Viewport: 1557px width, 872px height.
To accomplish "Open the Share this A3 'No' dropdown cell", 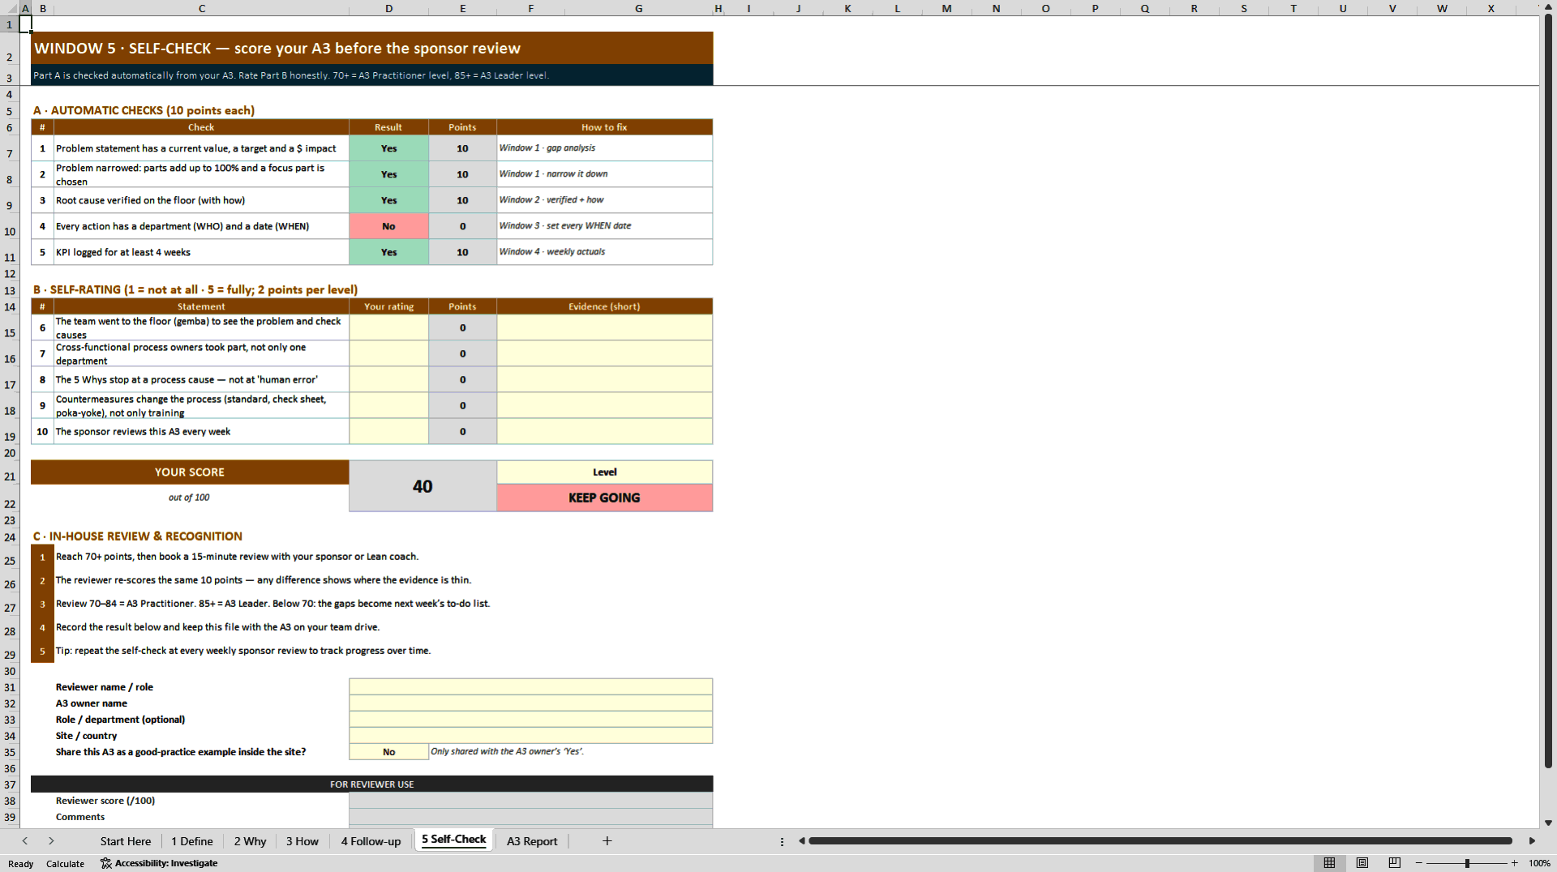I will click(x=388, y=752).
